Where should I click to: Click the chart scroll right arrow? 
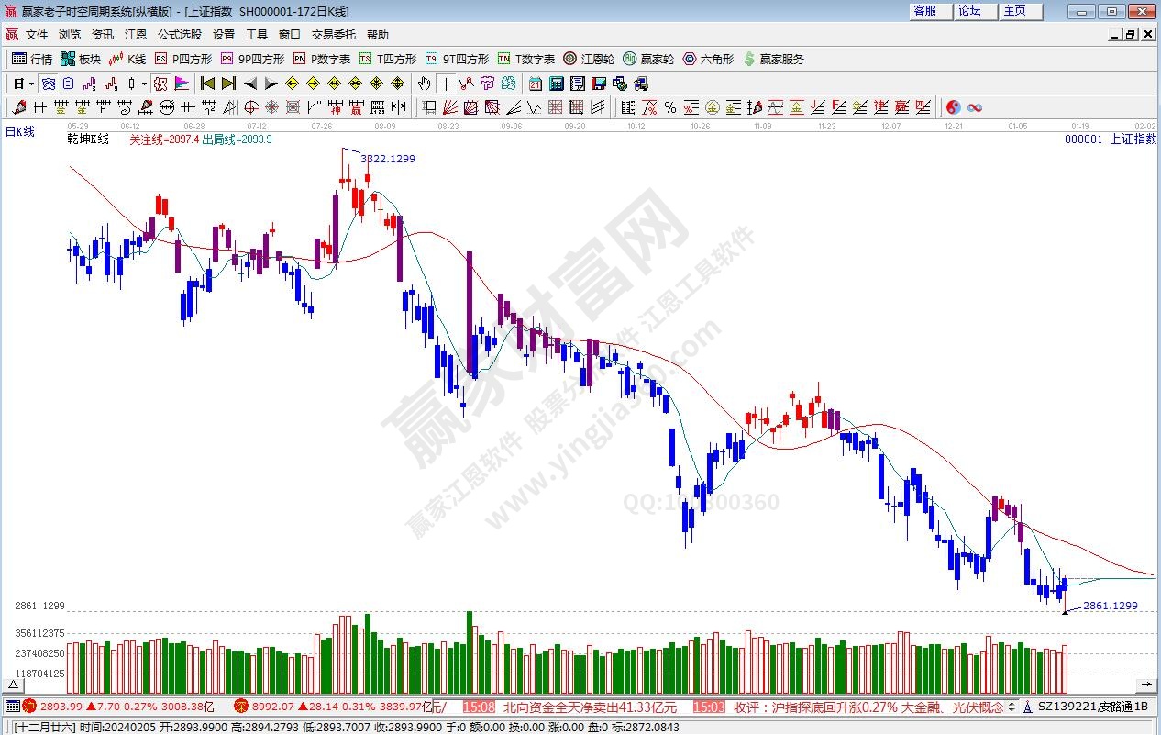click(1145, 685)
